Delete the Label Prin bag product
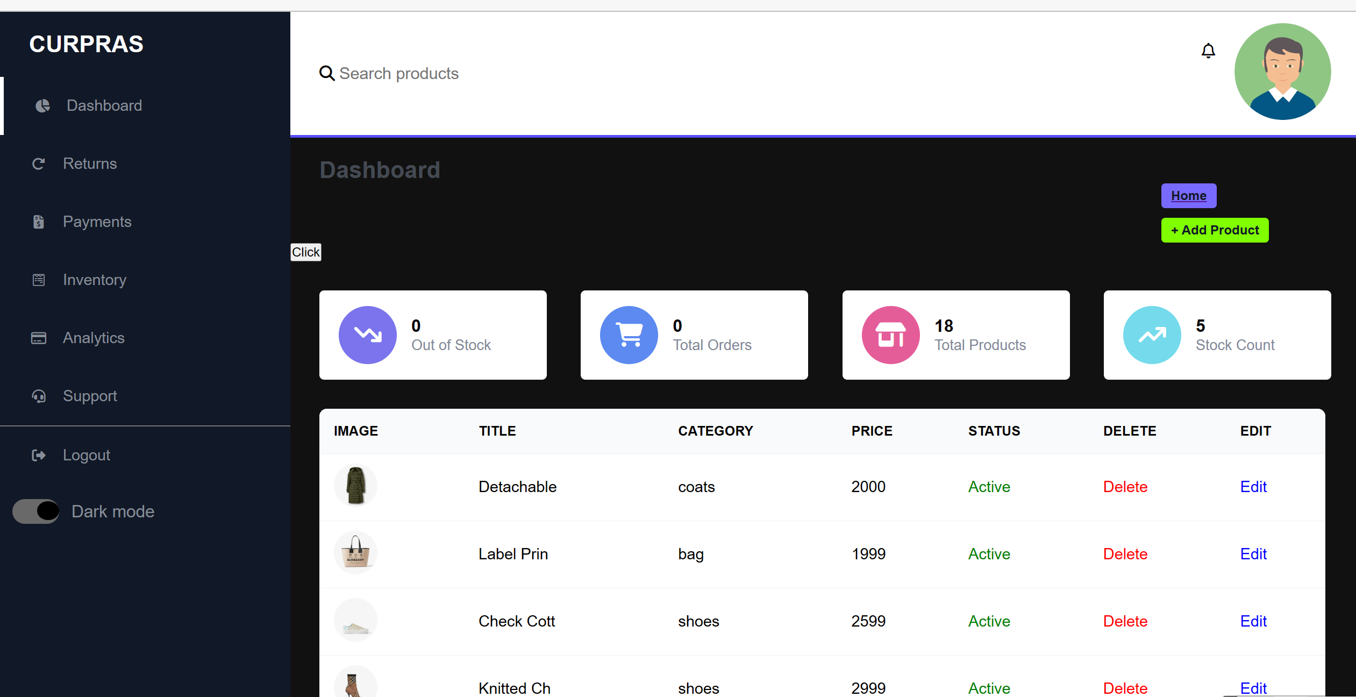 click(x=1125, y=553)
